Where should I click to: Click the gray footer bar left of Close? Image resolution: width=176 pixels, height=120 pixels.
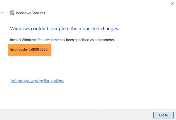(x=76, y=115)
